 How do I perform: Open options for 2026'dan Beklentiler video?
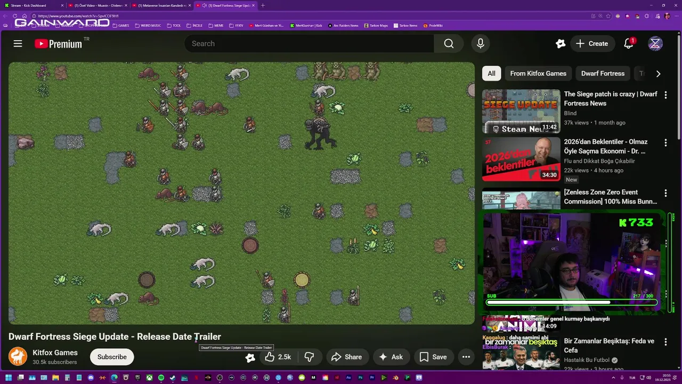(665, 142)
